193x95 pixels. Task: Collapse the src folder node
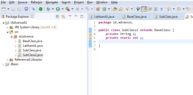[7, 32]
